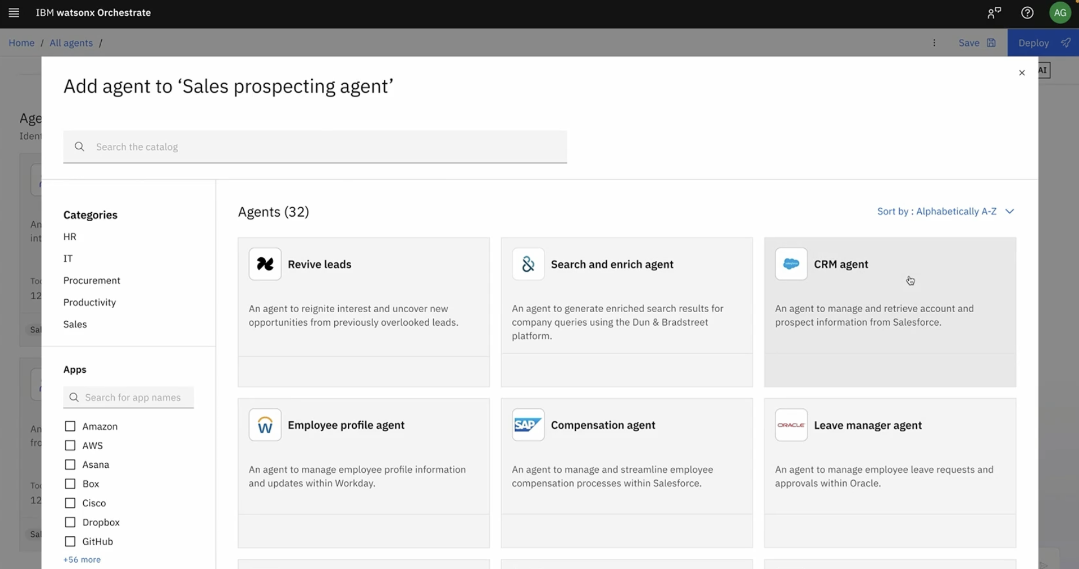The image size is (1079, 569).
Task: Open the chat/agent icon in top bar
Action: [994, 12]
